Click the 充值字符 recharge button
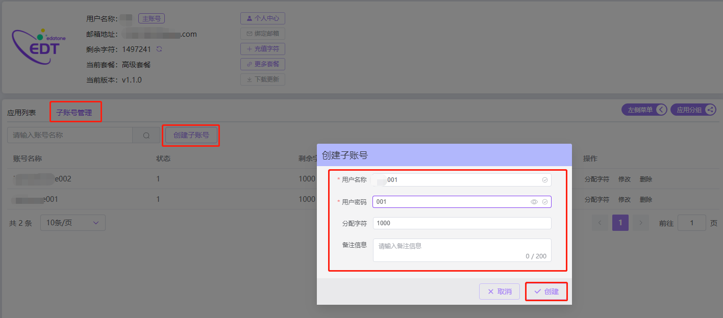Viewport: 723px width, 318px height. (x=262, y=49)
